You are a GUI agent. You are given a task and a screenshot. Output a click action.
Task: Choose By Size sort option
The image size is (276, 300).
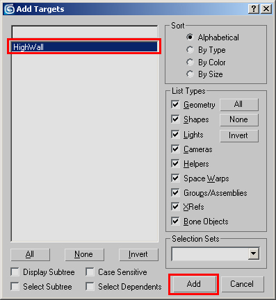(x=190, y=74)
